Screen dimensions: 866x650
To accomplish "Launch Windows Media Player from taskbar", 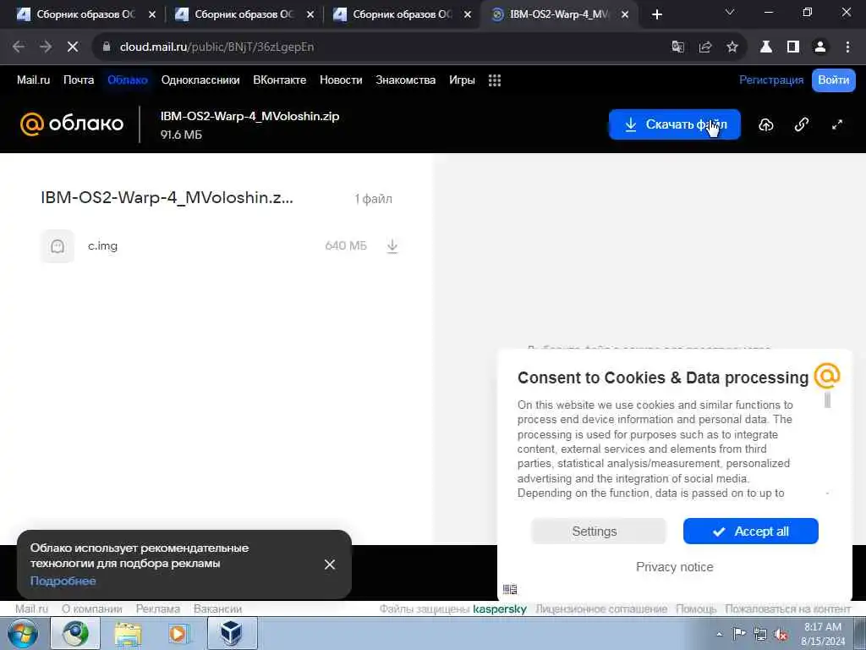I will click(178, 633).
